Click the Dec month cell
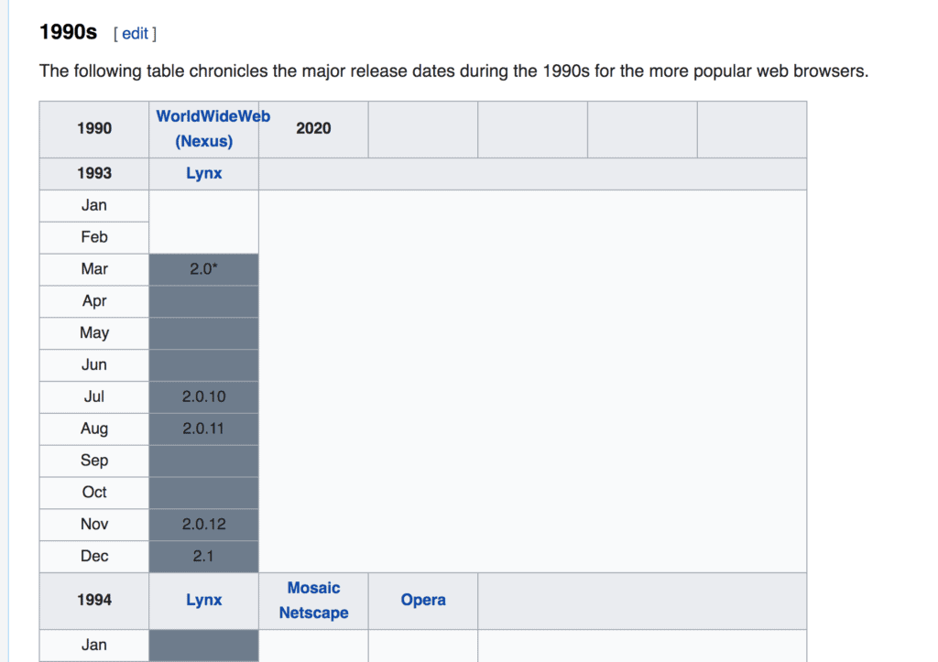 94,556
